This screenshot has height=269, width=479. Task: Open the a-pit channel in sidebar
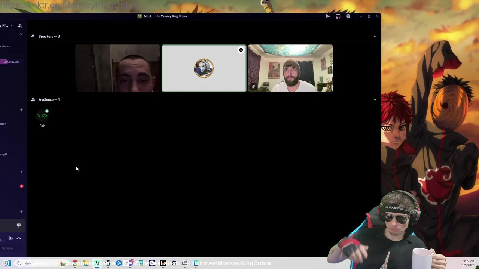[4, 154]
